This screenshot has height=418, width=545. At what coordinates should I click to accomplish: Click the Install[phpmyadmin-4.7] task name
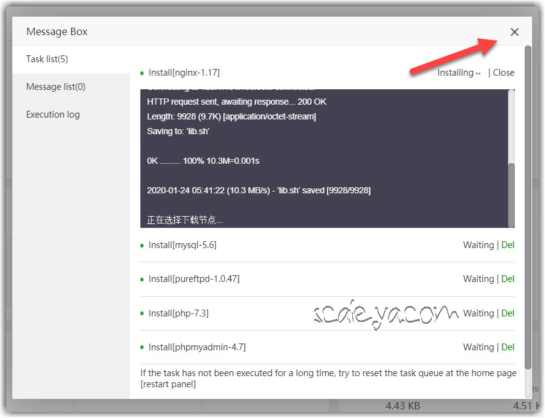coord(197,347)
